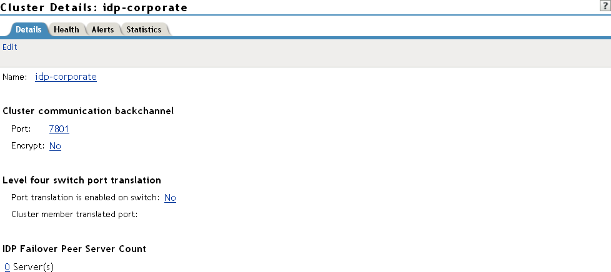Click the 'Cluster Details: idp-corporate' page title
This screenshot has width=611, height=272.
[x=94, y=7]
